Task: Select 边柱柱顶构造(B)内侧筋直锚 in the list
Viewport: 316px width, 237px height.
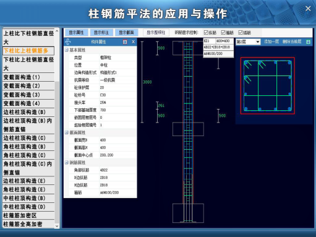Action: [x=28, y=125]
